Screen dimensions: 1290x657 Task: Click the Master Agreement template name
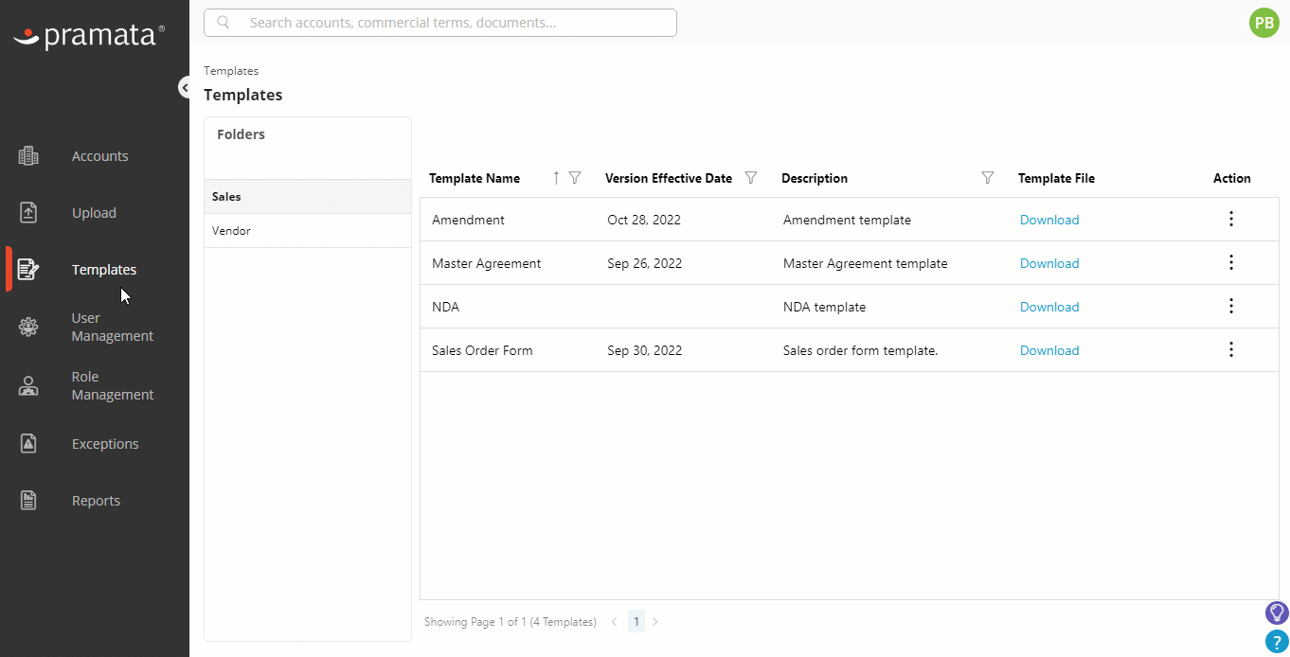pyautogui.click(x=486, y=263)
